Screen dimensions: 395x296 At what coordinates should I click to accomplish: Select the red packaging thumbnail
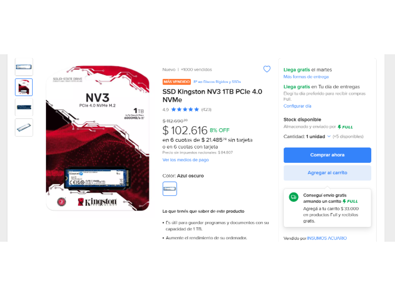pos(24,87)
